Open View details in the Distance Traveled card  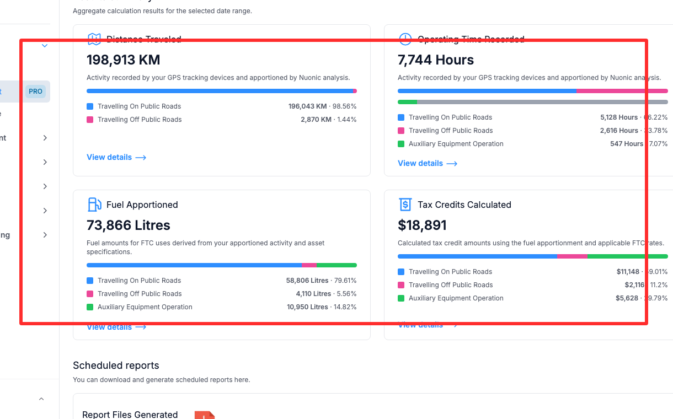109,157
